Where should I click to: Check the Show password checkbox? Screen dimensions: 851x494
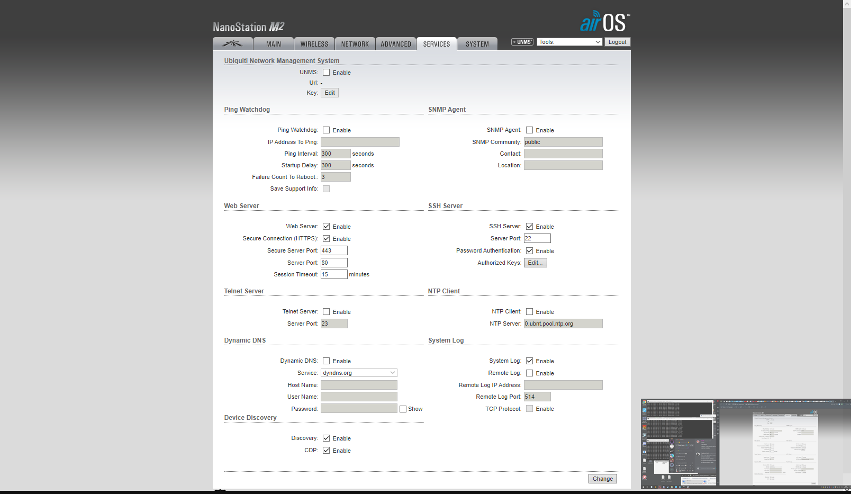(x=403, y=409)
